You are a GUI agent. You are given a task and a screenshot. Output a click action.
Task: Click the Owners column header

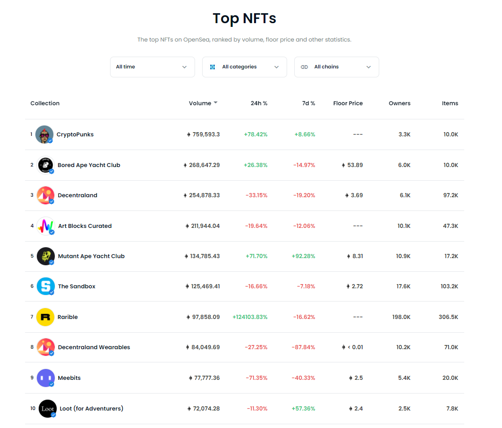(400, 103)
